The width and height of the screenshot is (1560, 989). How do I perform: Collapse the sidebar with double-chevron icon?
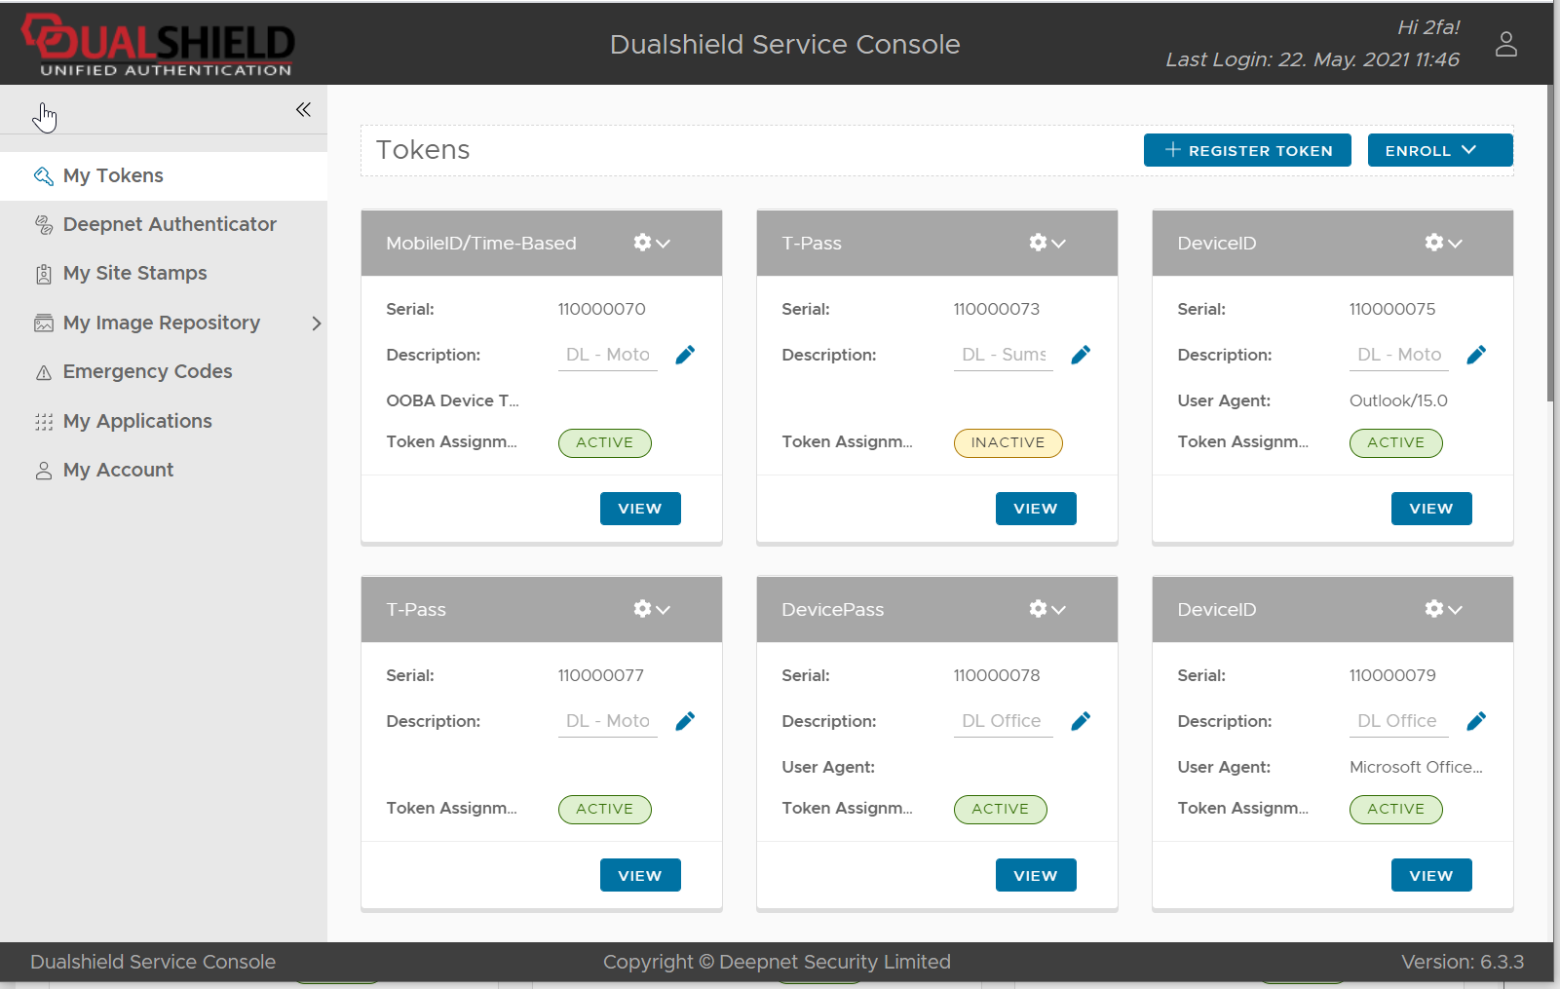click(303, 109)
